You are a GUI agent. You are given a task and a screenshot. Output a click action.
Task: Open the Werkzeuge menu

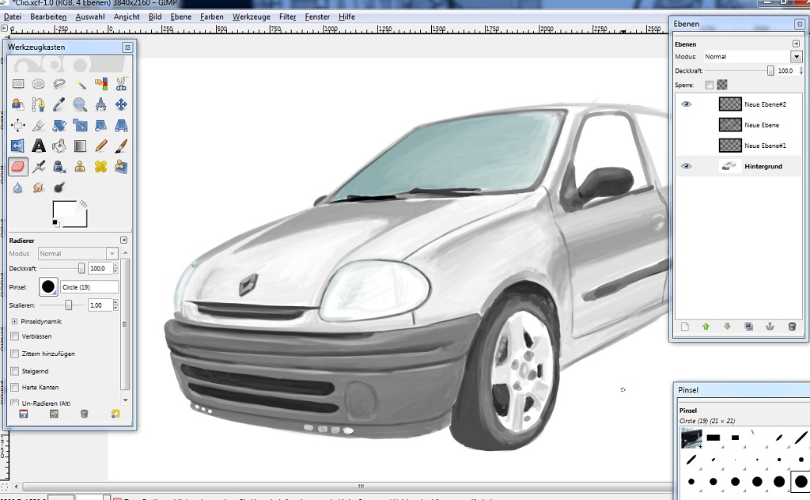pyautogui.click(x=251, y=17)
